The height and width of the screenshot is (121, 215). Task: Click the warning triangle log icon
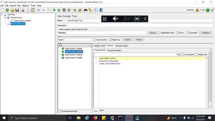tap(197, 10)
